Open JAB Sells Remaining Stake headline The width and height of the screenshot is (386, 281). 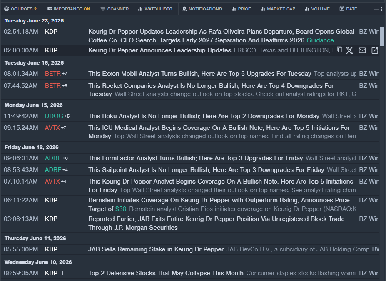pos(156,249)
